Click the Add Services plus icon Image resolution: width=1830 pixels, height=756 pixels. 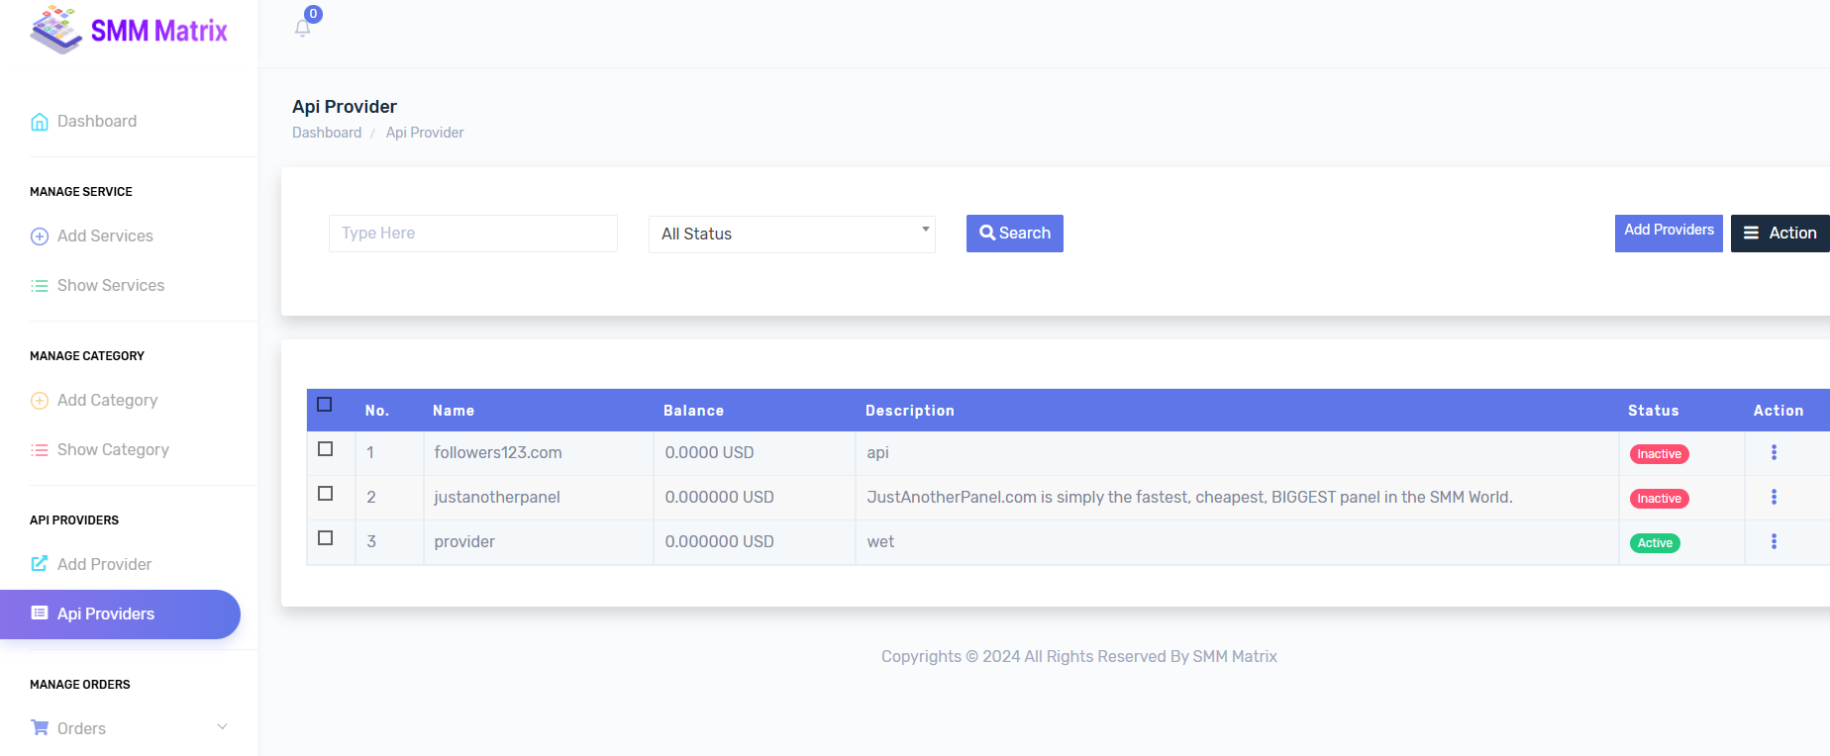point(40,236)
